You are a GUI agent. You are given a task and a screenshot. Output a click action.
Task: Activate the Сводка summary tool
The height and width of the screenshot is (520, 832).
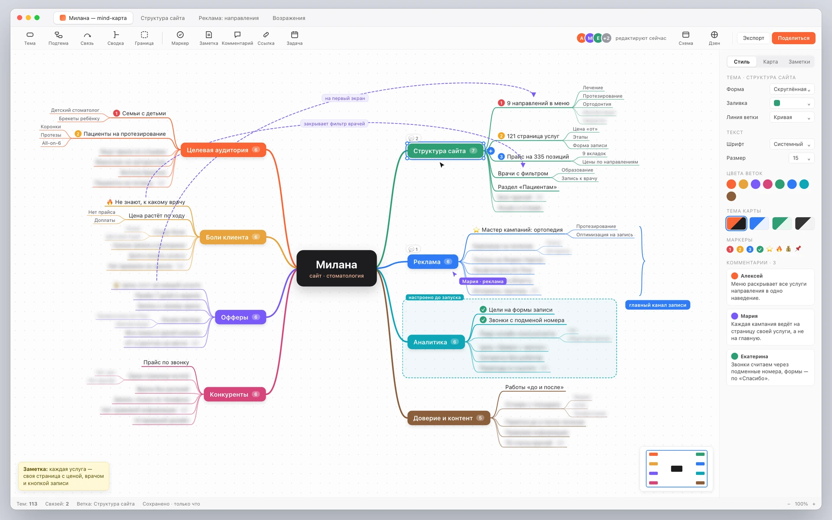[116, 38]
